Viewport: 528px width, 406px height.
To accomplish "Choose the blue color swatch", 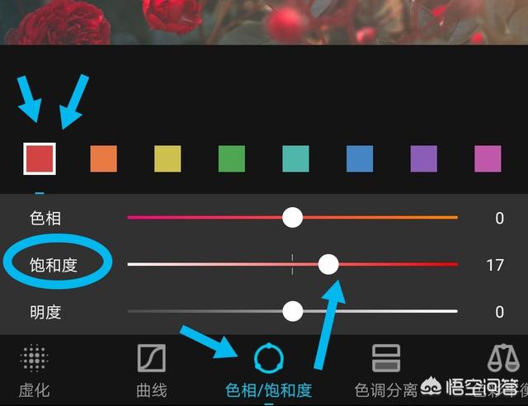I will (360, 158).
